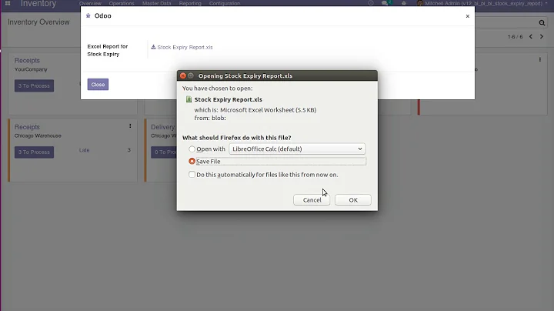Open the Operations menu
Image resolution: width=554 pixels, height=311 pixels.
click(x=122, y=3)
